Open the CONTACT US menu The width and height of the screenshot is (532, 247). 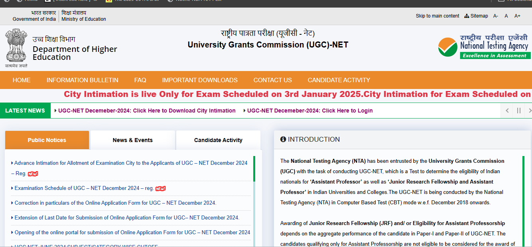pos(272,80)
